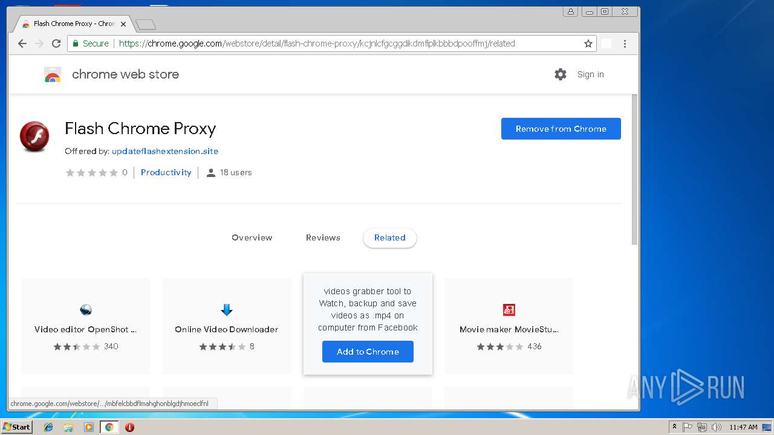Open the Video editor OpenShot card
The height and width of the screenshot is (435, 774).
[x=86, y=326]
